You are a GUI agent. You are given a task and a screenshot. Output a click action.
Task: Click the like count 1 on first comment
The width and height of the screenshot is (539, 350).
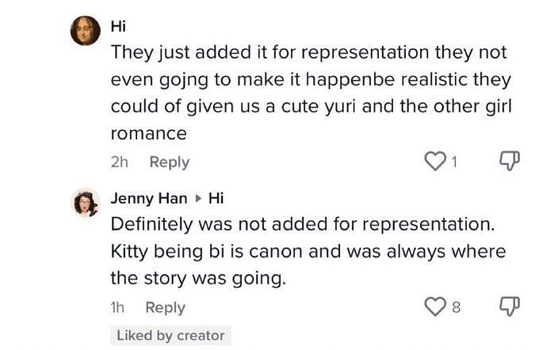(x=454, y=162)
